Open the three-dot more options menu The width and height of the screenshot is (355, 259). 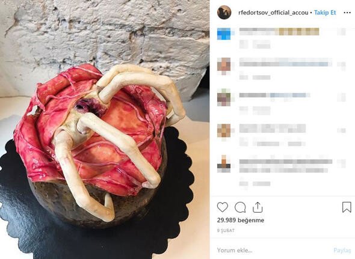pyautogui.click(x=347, y=13)
